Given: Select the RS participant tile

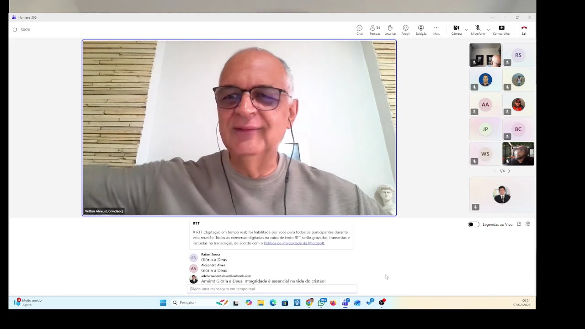Looking at the screenshot, I should (x=518, y=55).
